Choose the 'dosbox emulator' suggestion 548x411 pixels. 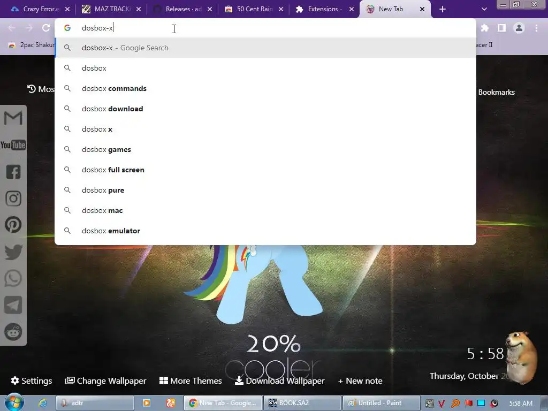(x=265, y=231)
